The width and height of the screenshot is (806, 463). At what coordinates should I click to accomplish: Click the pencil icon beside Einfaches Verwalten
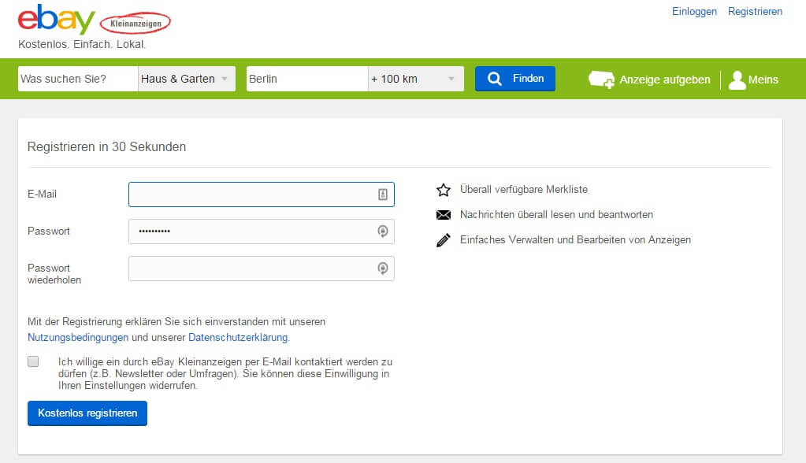point(443,240)
